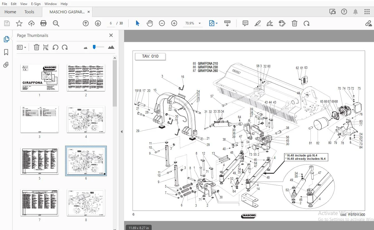Image resolution: width=374 pixels, height=230 pixels.
Task: Select page 7 thumbnail
Action: 40,203
